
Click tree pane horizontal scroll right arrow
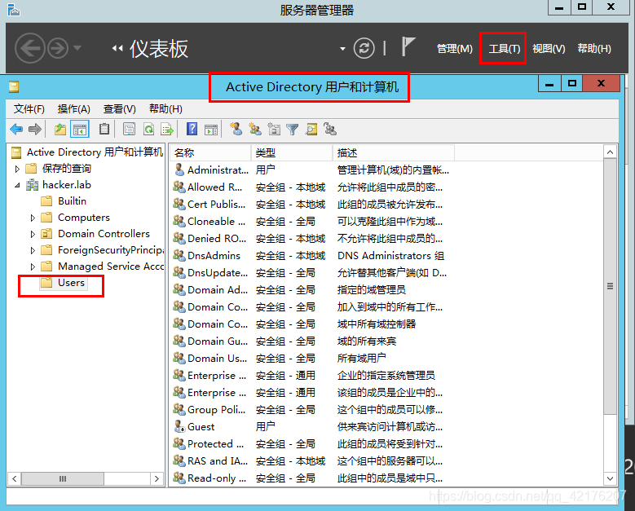point(157,478)
